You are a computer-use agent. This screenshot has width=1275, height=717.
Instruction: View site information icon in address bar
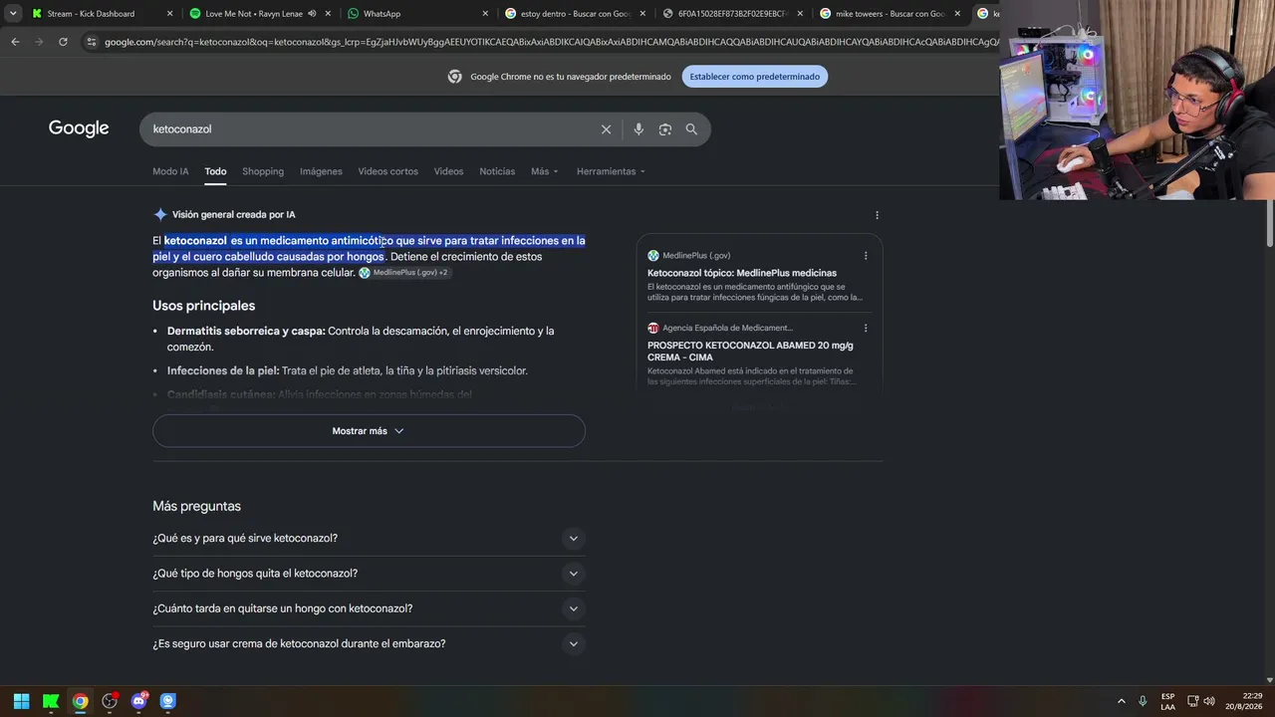92,42
